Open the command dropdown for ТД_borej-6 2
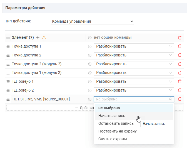The height and width of the screenshot is (148, 187). pos(134,90)
